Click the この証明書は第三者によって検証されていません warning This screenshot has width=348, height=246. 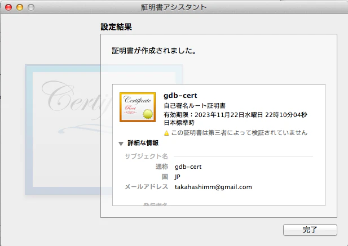pyautogui.click(x=239, y=133)
